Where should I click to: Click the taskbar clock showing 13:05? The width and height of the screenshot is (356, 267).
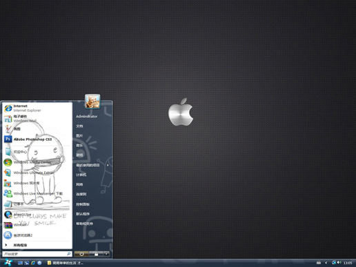tap(348, 263)
